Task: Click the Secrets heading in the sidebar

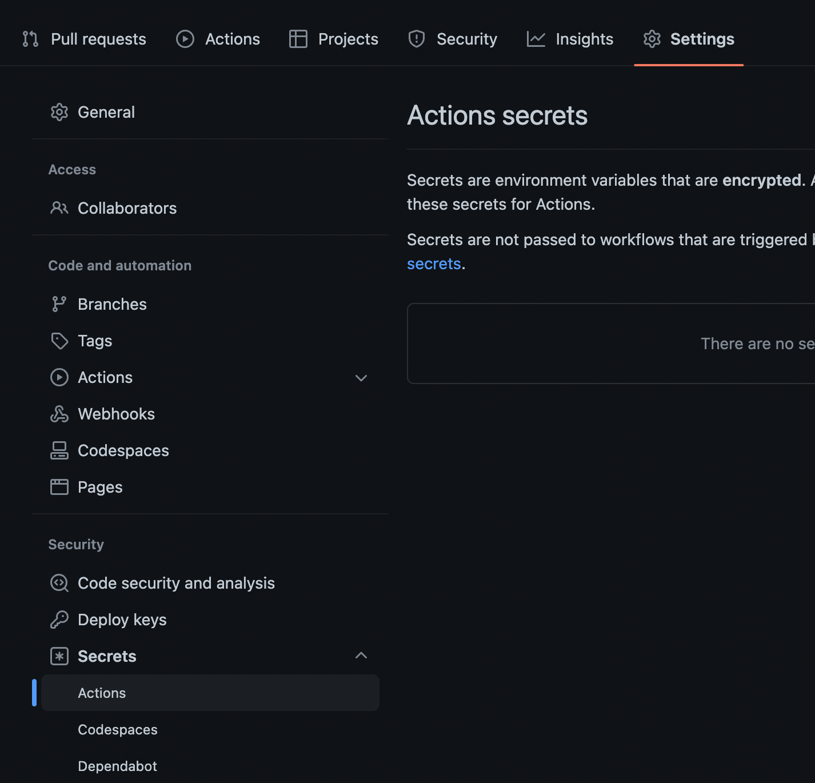Action: tap(107, 656)
